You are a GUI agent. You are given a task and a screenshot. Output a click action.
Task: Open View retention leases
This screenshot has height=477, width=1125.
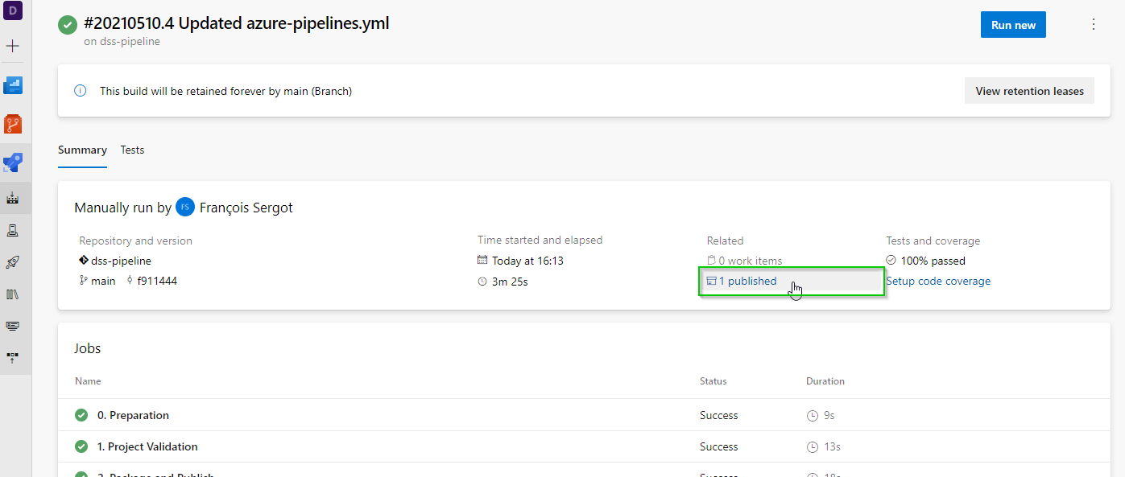click(1029, 91)
